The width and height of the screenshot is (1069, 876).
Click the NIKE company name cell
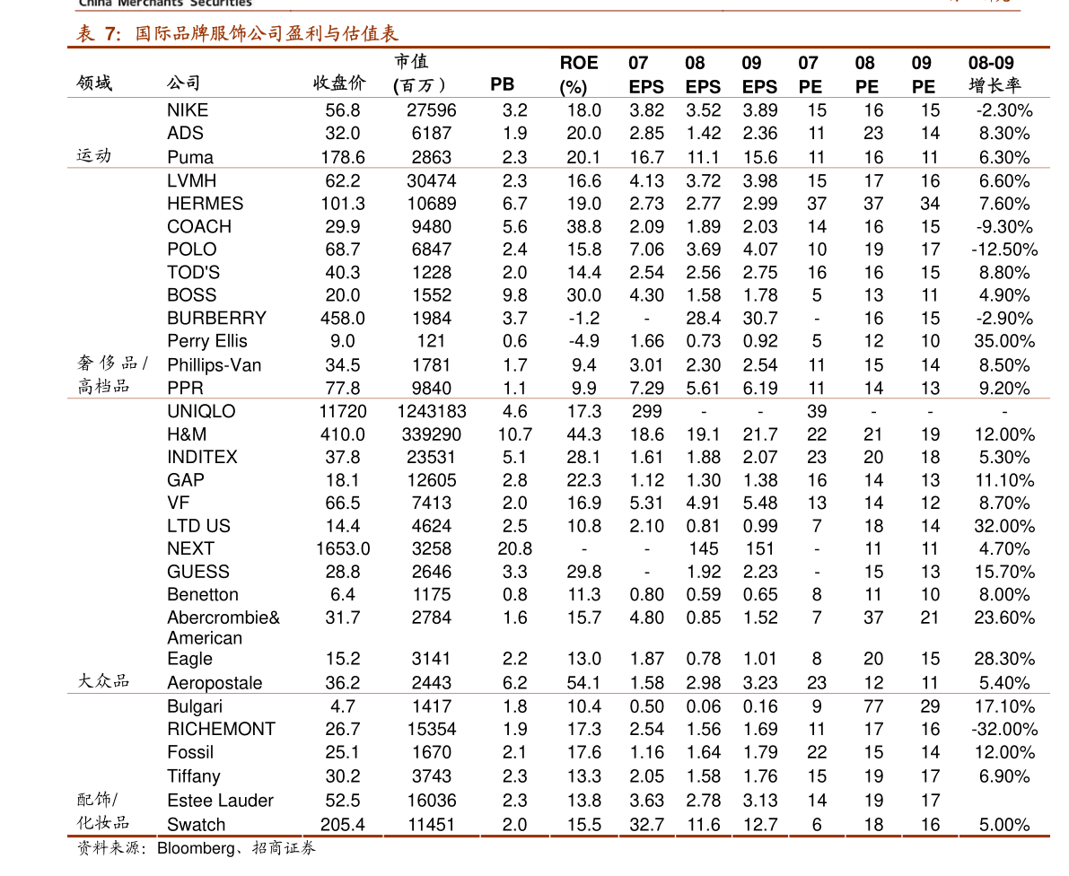pos(188,110)
